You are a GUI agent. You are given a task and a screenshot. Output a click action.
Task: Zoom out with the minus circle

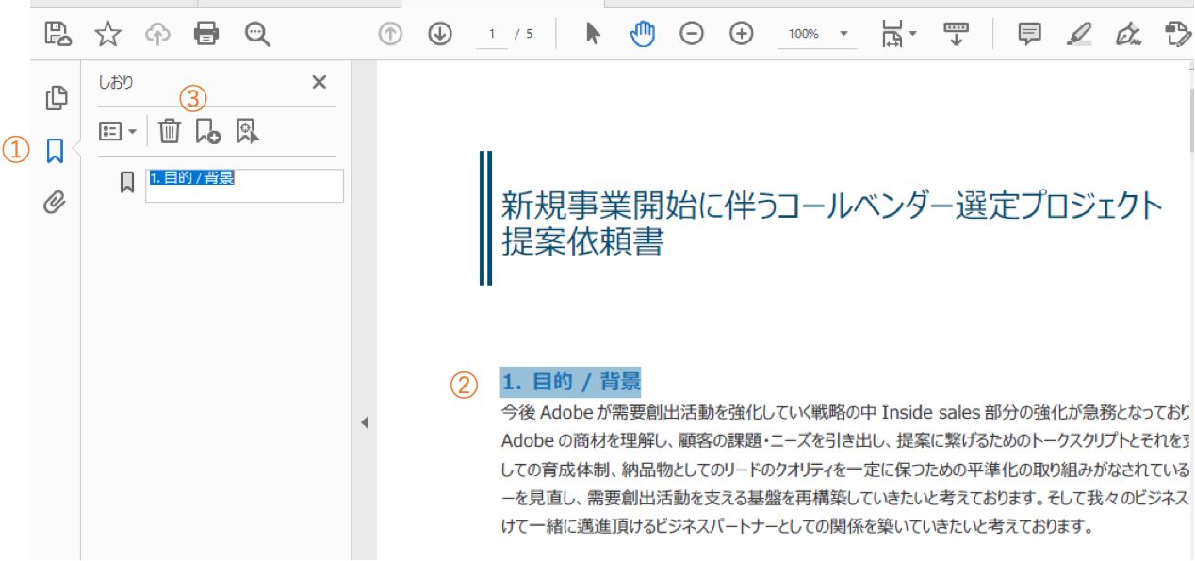692,34
